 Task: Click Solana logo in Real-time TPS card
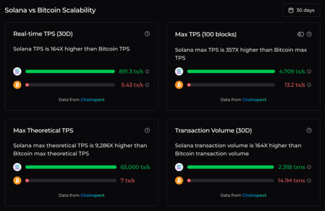[17, 71]
